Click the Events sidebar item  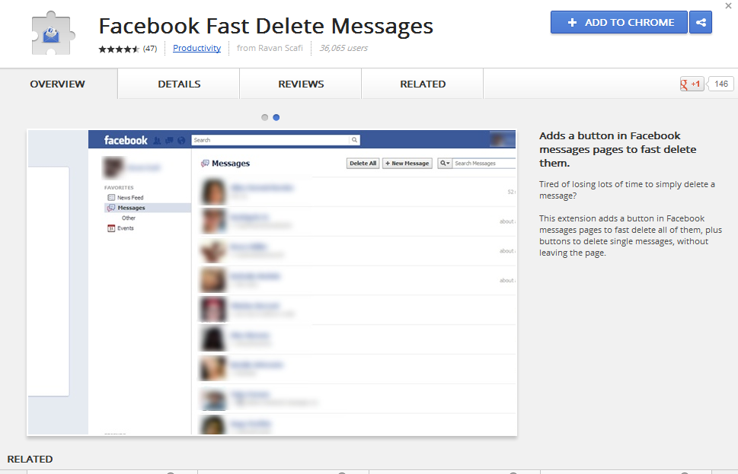point(126,228)
